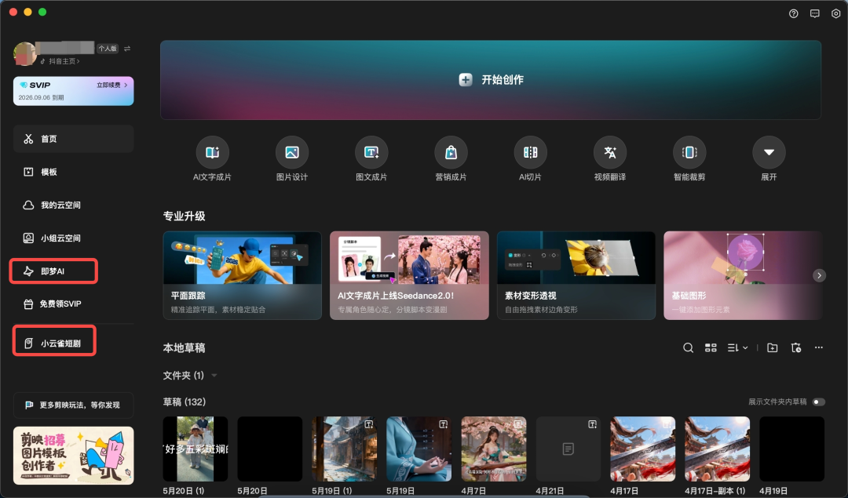Viewport: 848px width, 498px height.
Task: Click the 4月17日-副本 (1) draft label
Action: (715, 491)
